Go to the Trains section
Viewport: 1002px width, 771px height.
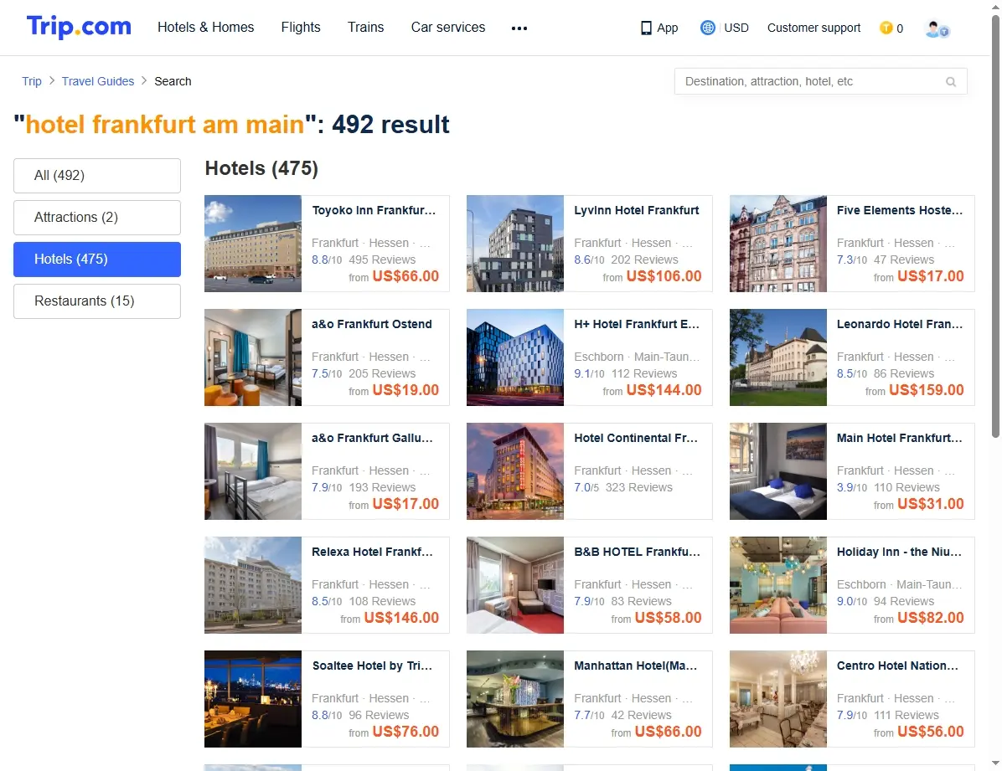(x=365, y=27)
